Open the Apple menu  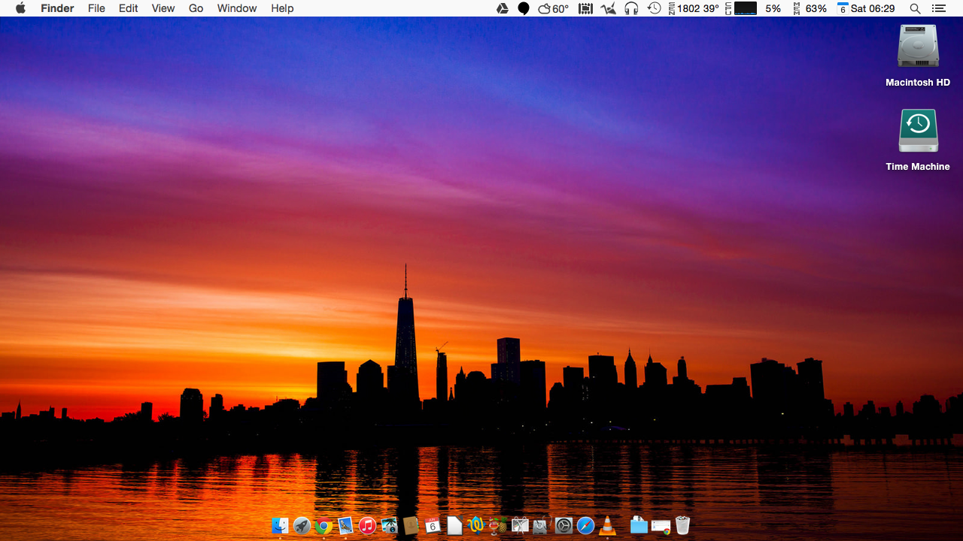tap(20, 8)
